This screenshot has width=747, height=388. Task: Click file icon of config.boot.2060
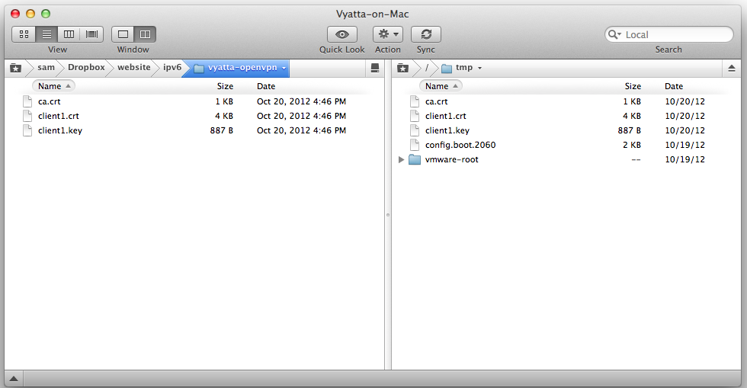[x=415, y=145]
